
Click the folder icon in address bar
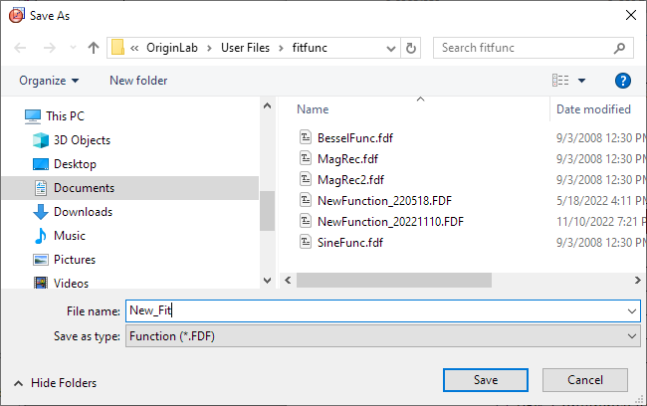118,48
